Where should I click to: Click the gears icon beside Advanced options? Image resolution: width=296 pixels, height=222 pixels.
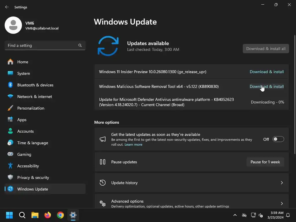click(x=103, y=203)
